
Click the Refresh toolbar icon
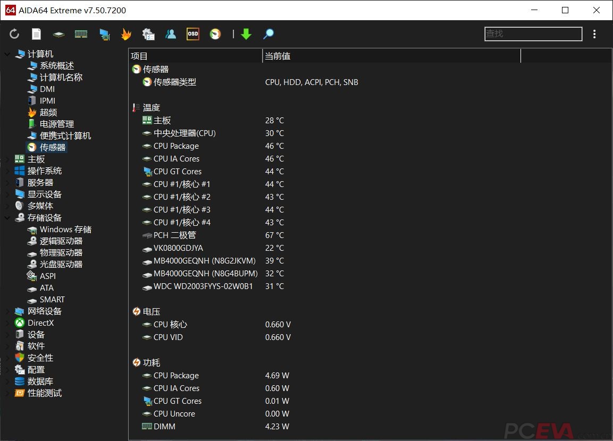(14, 34)
